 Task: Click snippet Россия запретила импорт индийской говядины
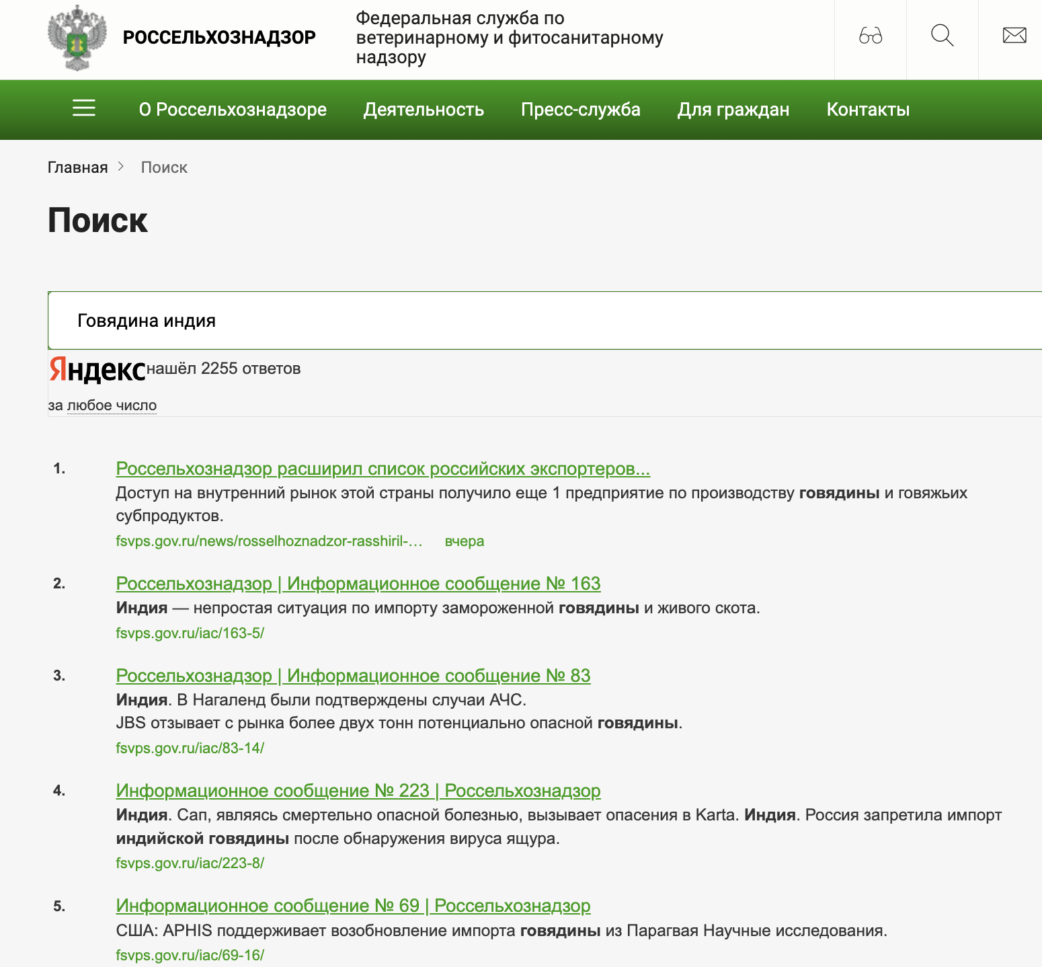[x=559, y=827]
